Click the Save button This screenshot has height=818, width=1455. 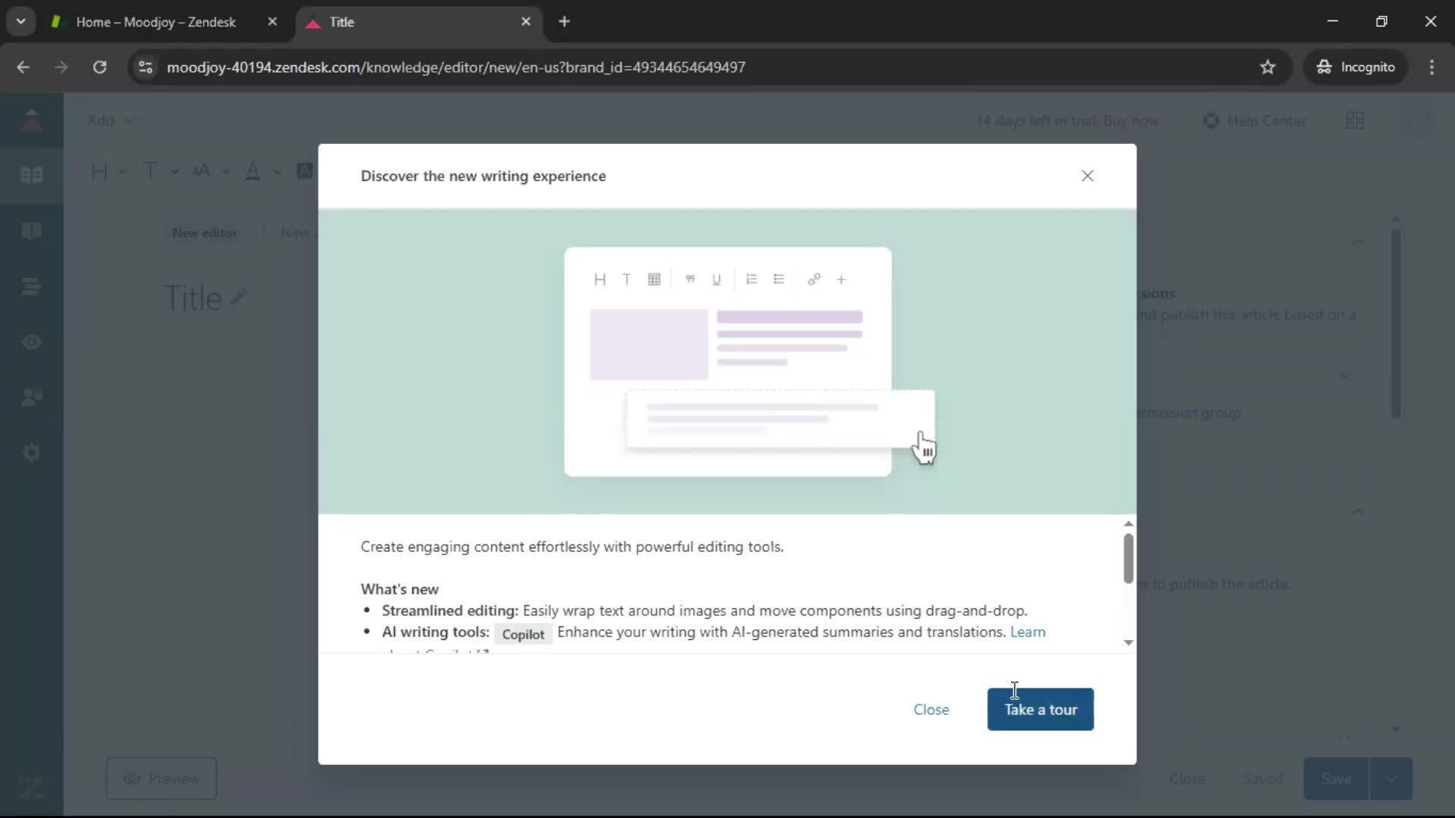coord(1336,779)
